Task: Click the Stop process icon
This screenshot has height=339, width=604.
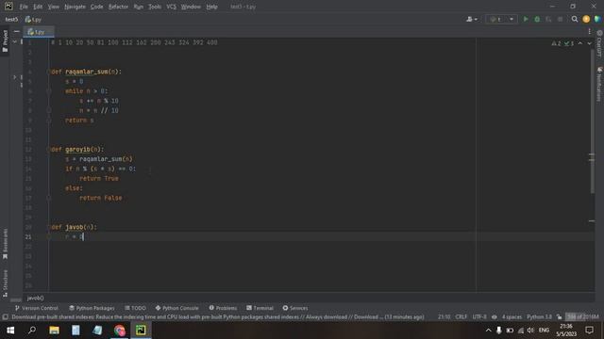Action: 560,19
